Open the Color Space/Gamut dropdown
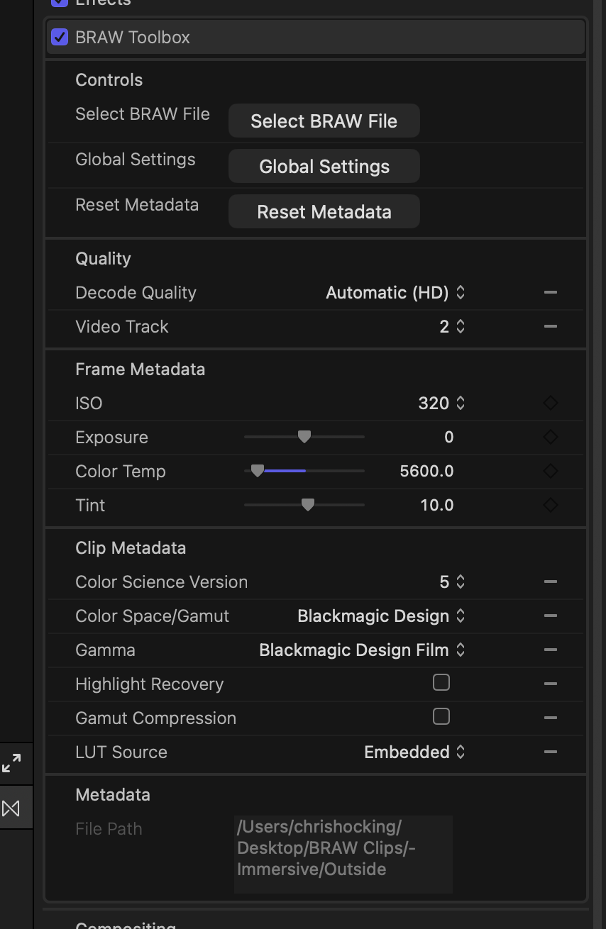 coord(381,616)
